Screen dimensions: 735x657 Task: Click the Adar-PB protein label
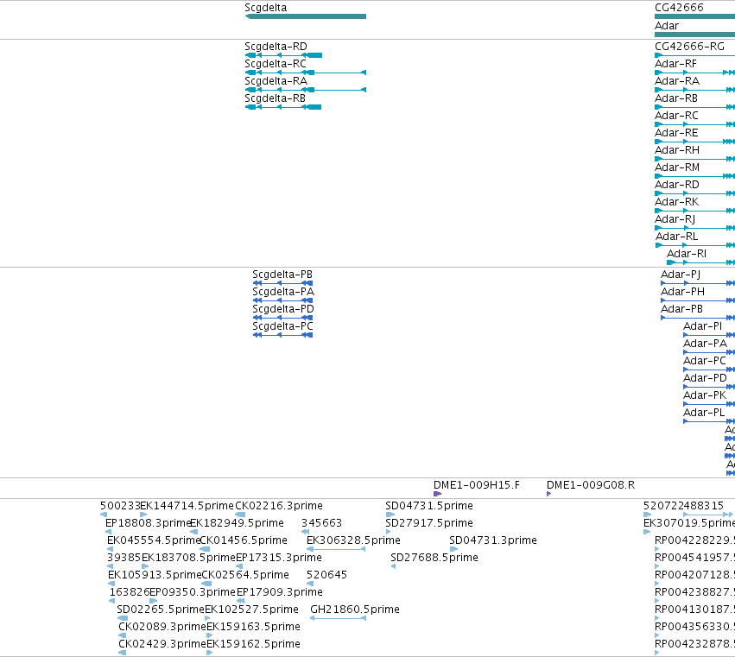[x=681, y=309]
